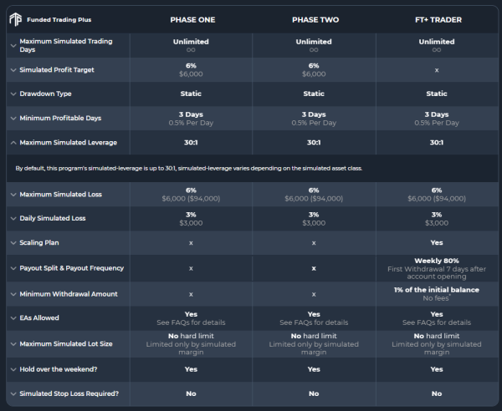Select the FT+ TRADER column header

[x=438, y=20]
